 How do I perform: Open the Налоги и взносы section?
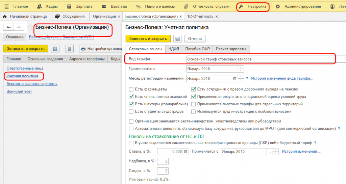tap(155, 6)
